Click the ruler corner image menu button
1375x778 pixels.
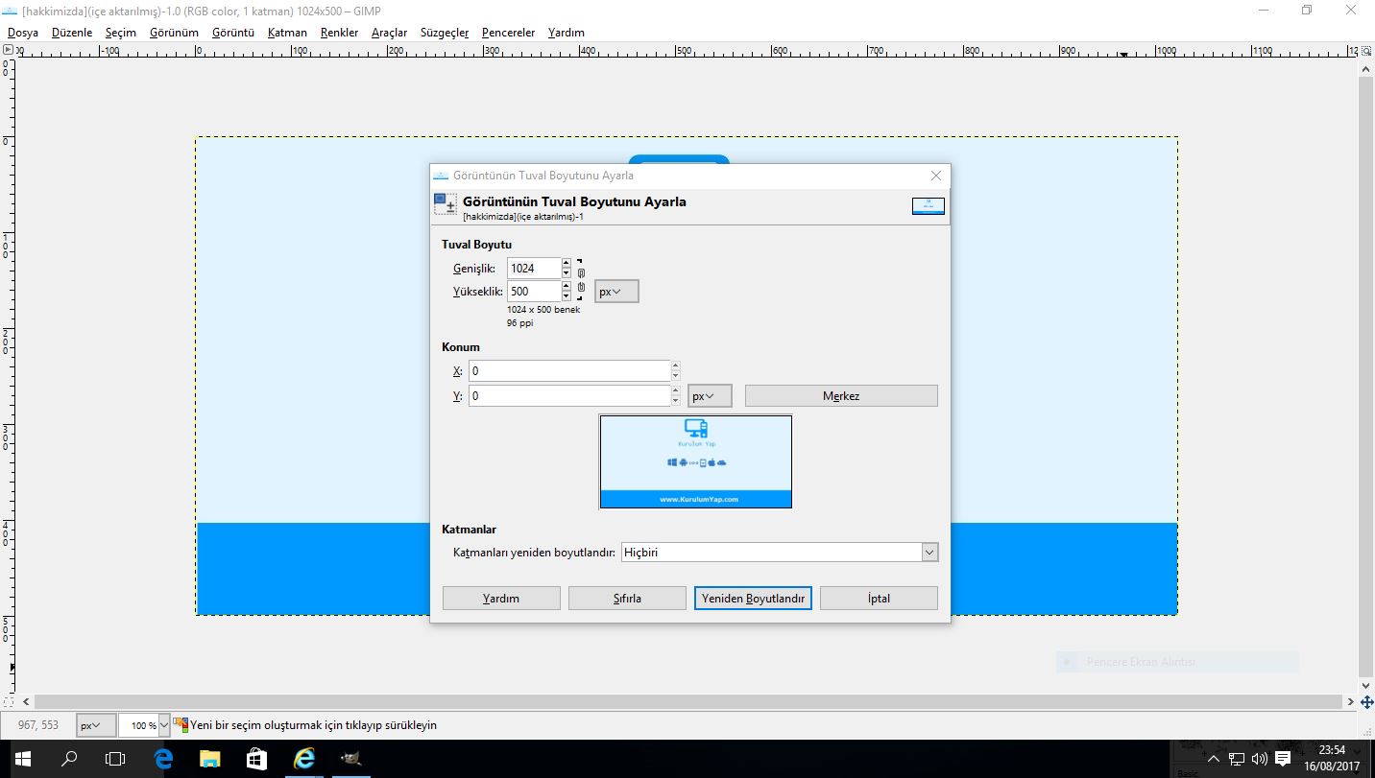[9, 50]
